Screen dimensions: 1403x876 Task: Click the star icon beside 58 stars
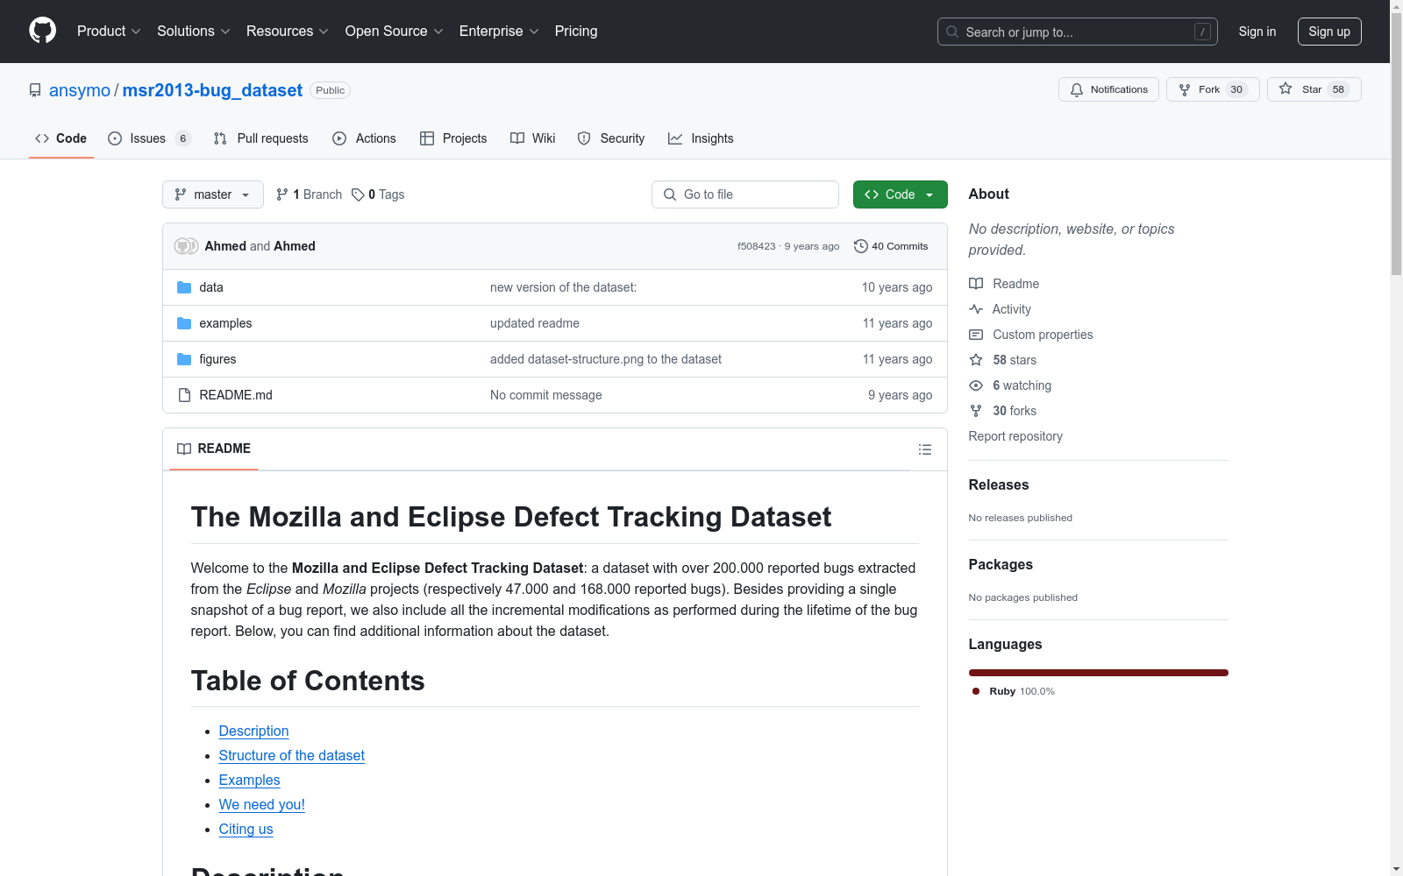[x=976, y=360]
